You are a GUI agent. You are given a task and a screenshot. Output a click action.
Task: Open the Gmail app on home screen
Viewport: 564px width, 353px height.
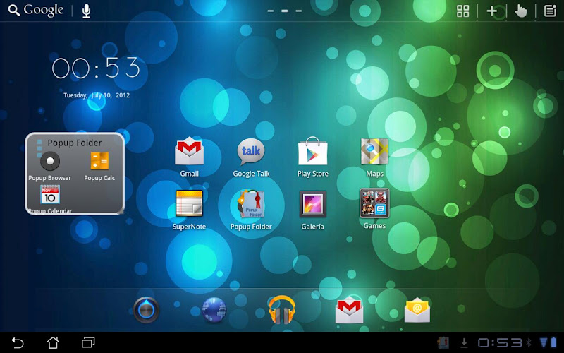tap(189, 157)
